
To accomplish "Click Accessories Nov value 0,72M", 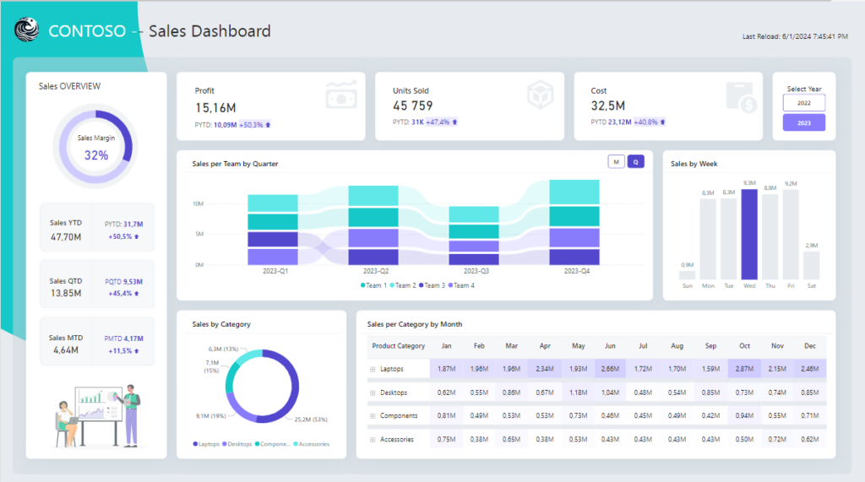I will tap(777, 440).
